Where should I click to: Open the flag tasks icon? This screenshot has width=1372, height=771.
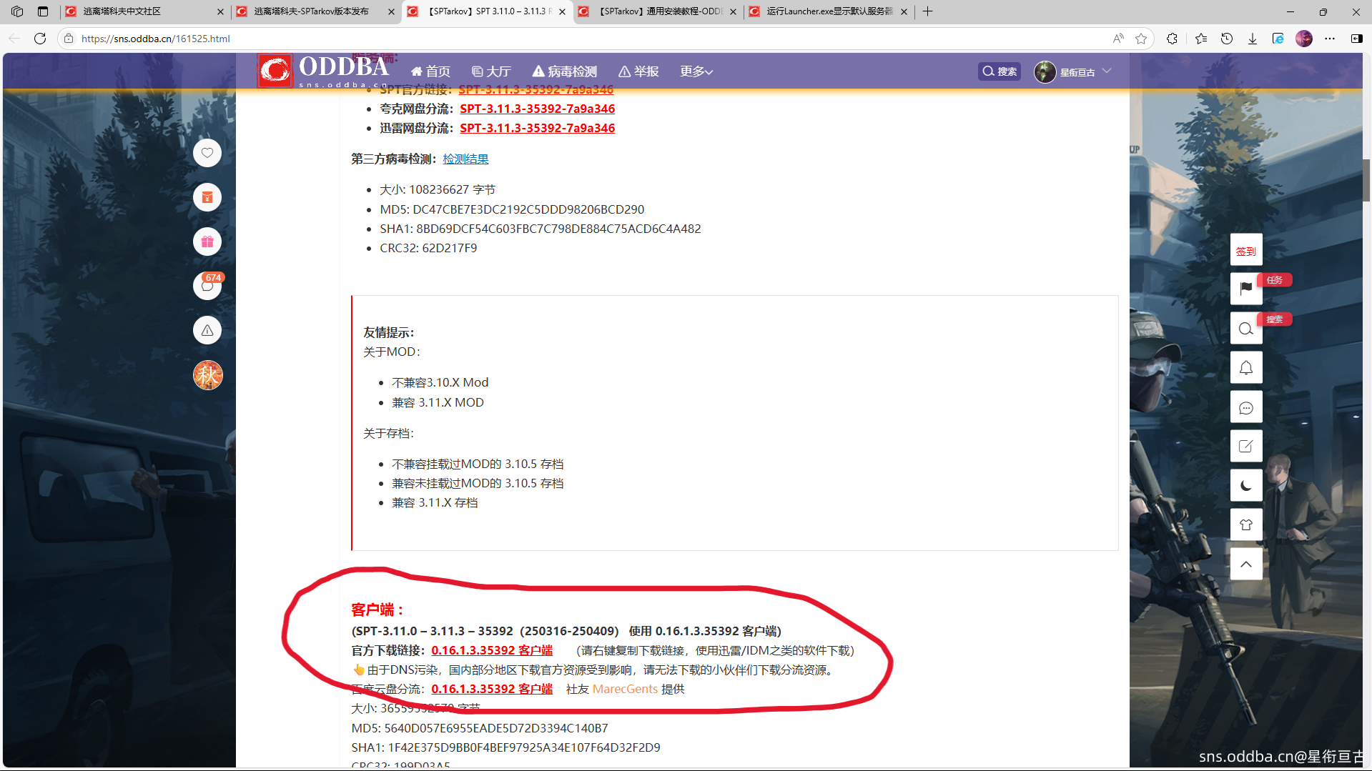click(x=1246, y=288)
